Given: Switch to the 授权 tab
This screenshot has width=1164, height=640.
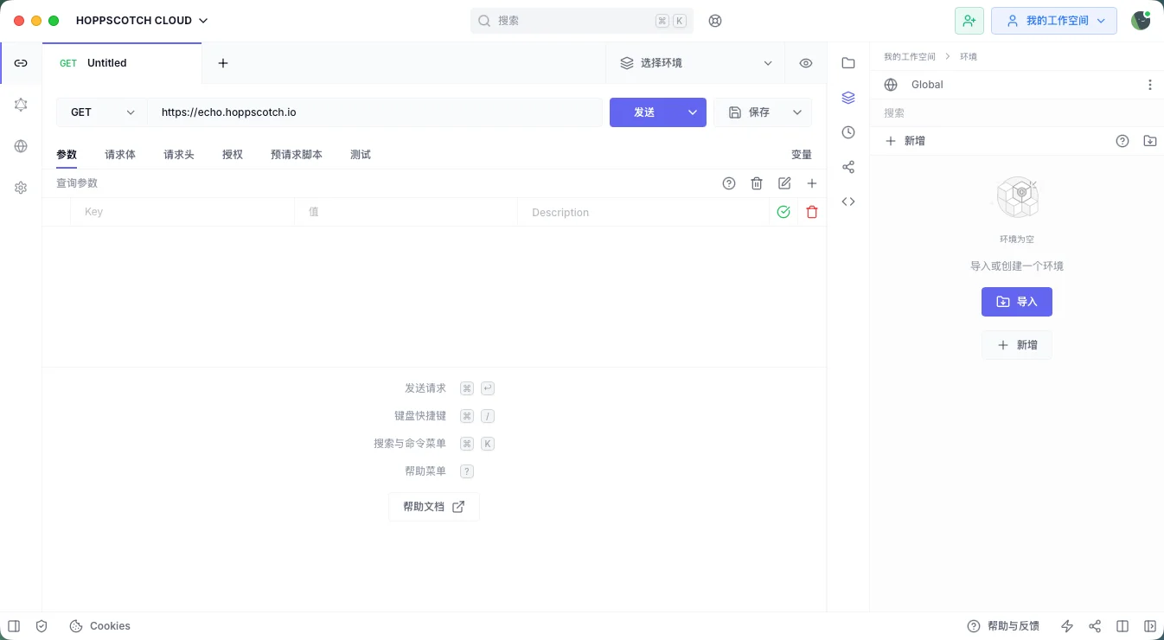Looking at the screenshot, I should (x=233, y=155).
